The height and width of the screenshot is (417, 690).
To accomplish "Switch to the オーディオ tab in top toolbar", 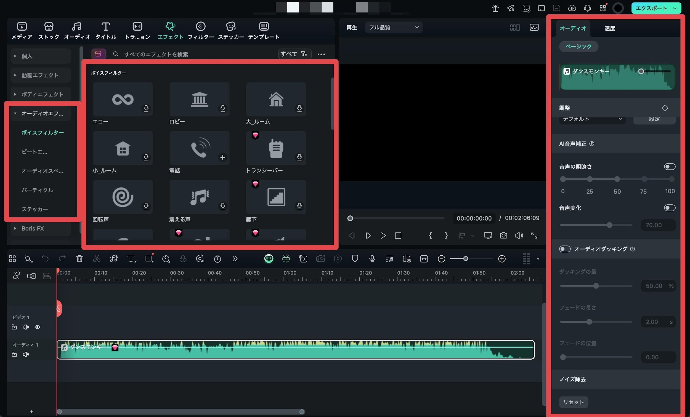I will pos(77,31).
